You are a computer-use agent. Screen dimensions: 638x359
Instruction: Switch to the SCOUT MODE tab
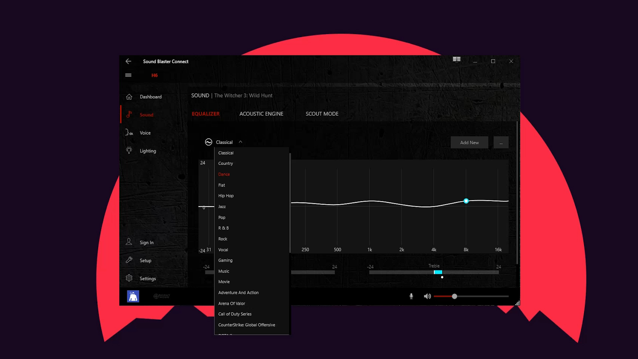click(322, 114)
